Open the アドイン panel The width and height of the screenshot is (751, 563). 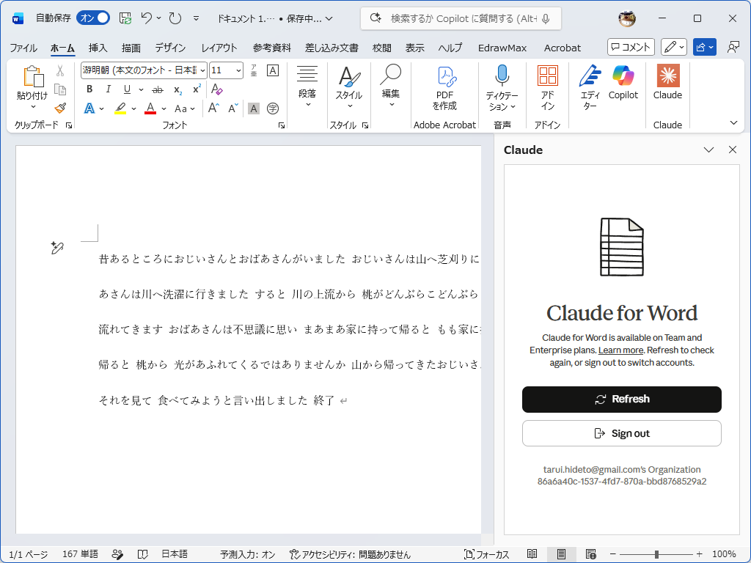point(547,88)
